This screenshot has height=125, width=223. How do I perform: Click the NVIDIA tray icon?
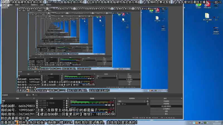pyautogui.click(x=205, y=123)
